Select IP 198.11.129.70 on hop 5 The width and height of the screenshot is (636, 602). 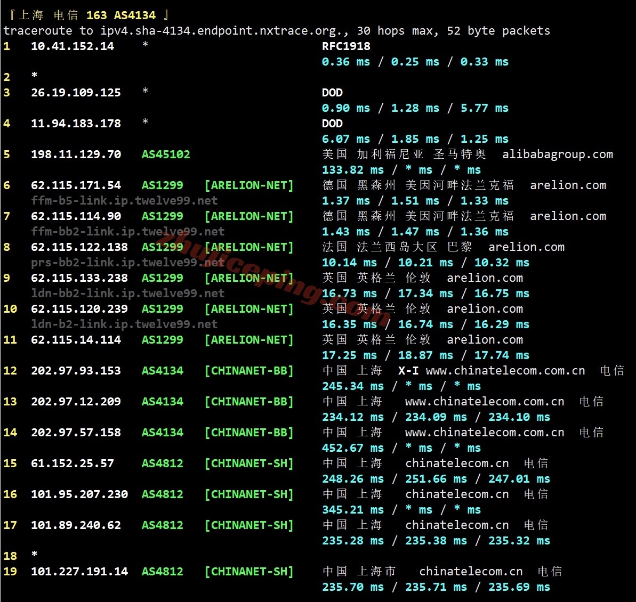(76, 154)
